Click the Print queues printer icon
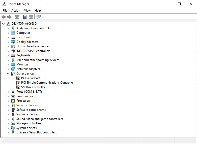 (x=13, y=96)
